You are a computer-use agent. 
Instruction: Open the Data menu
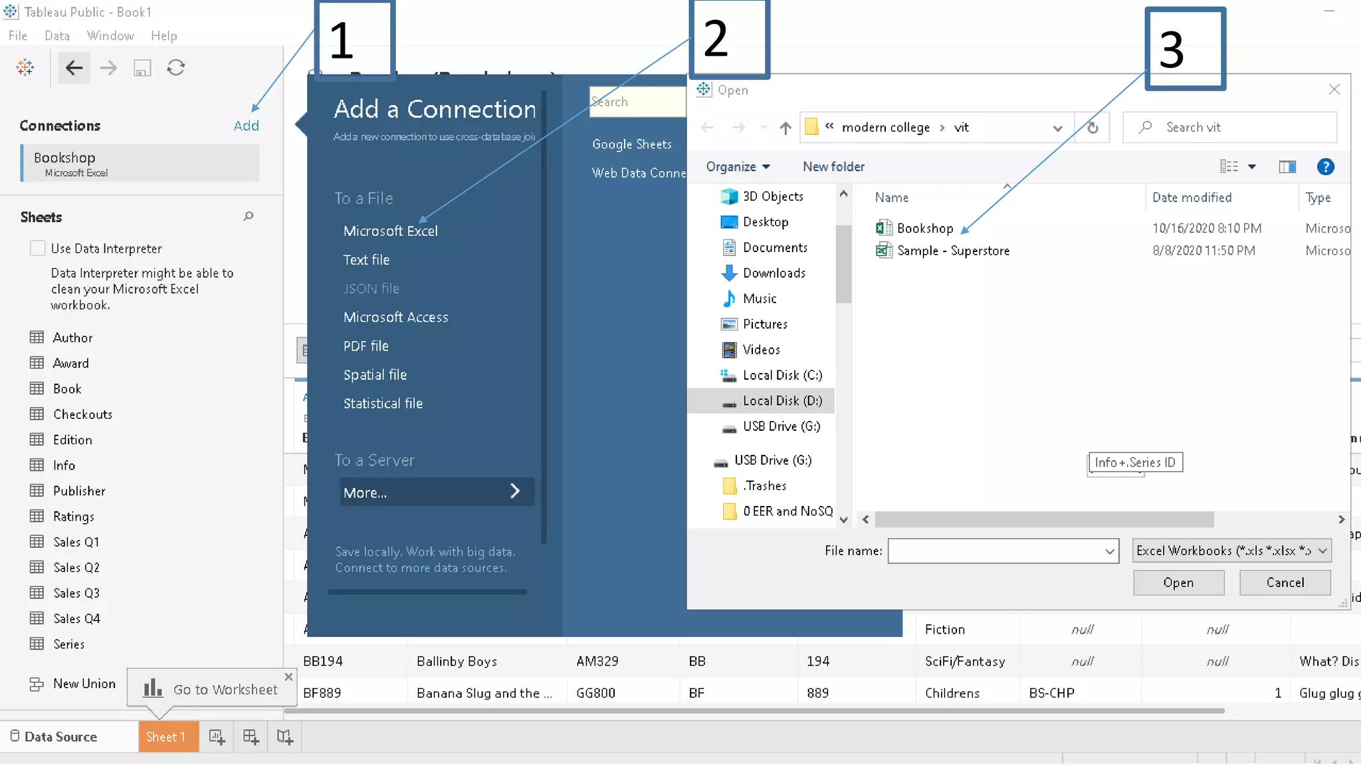click(x=56, y=36)
